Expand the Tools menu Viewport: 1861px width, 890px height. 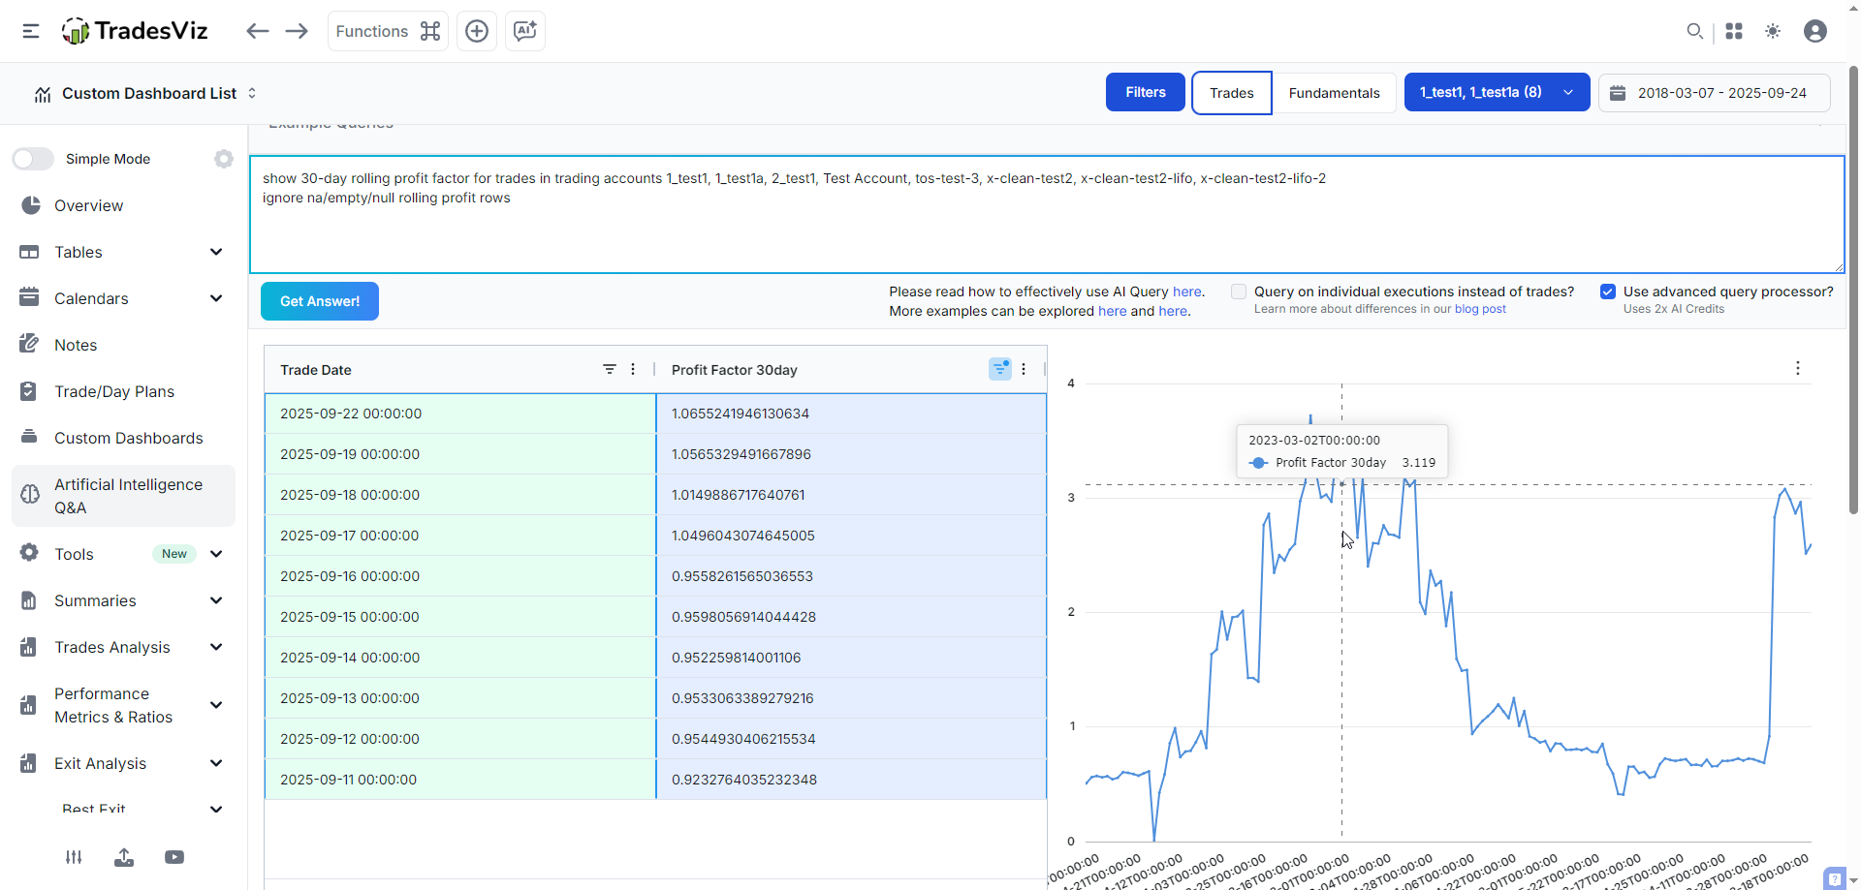[x=123, y=554]
